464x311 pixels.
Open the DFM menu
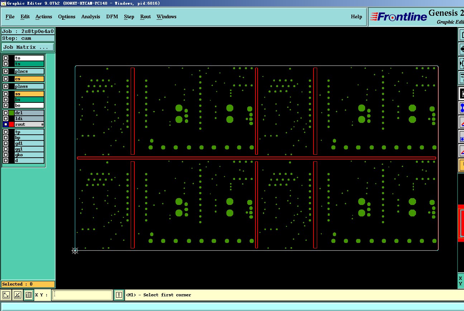click(112, 16)
